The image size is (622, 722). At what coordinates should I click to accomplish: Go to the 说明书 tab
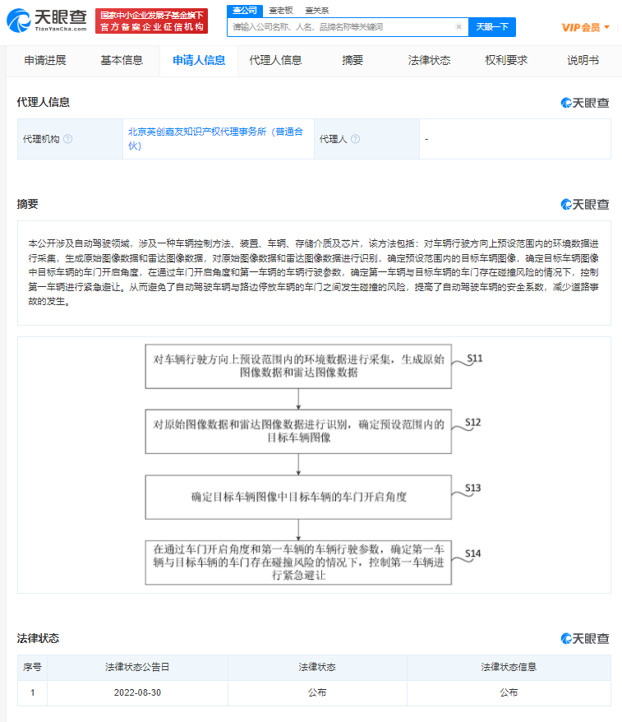[583, 60]
